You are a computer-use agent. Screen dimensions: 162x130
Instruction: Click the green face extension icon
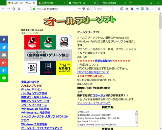click(x=142, y=9)
